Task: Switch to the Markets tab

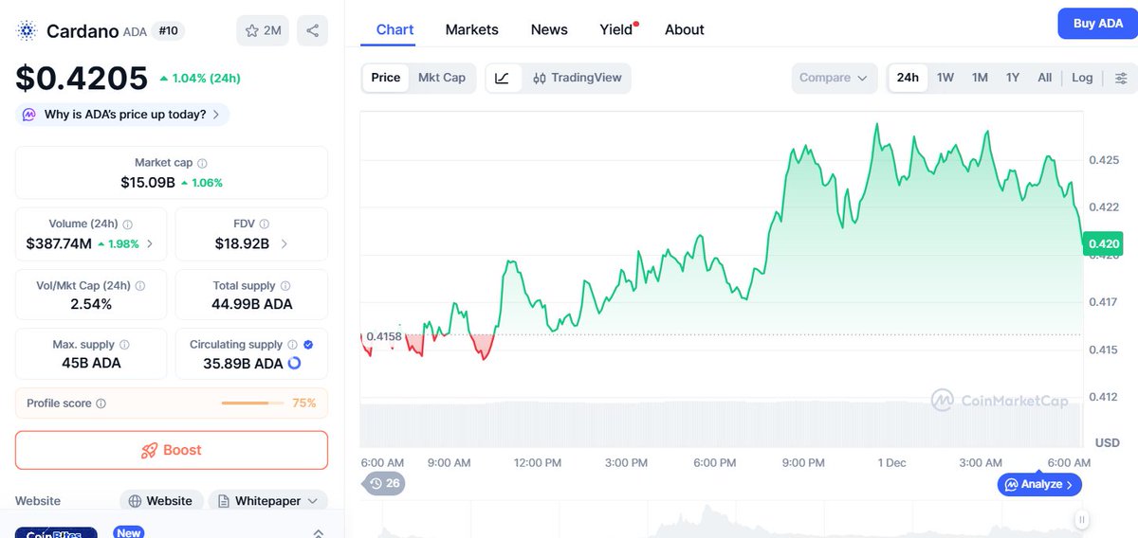Action: click(471, 29)
